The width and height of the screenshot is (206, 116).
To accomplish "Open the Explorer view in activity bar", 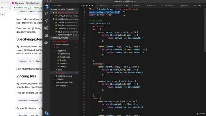I will [46, 6].
